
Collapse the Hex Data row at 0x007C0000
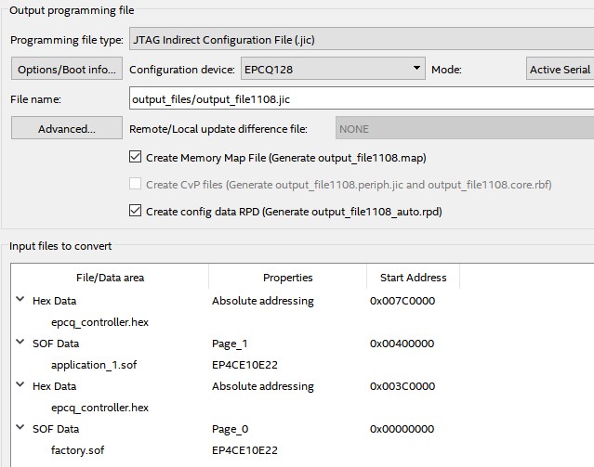click(x=20, y=299)
